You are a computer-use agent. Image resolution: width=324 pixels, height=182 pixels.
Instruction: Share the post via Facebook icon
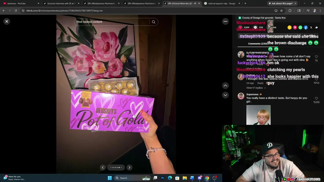306,28
